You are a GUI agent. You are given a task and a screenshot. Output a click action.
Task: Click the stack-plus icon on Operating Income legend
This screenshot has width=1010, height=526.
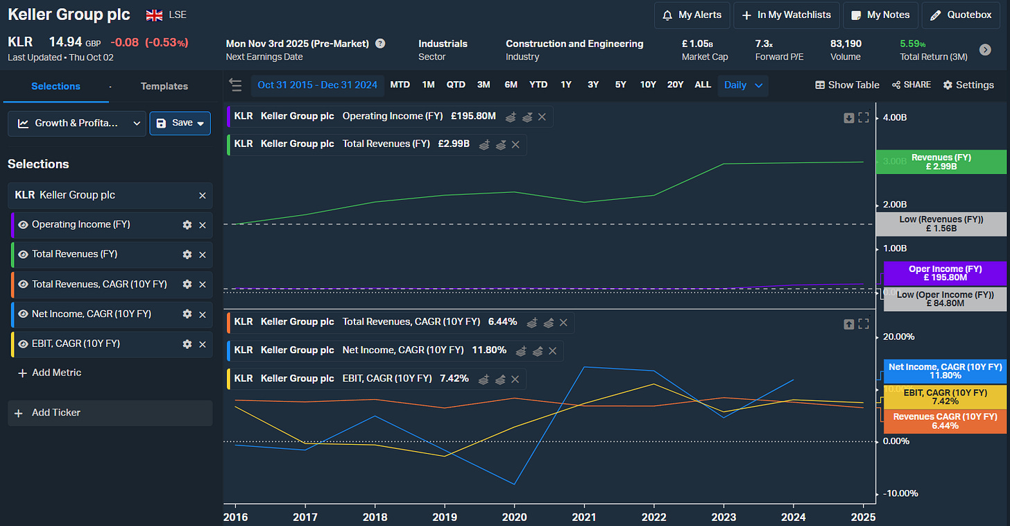point(511,117)
